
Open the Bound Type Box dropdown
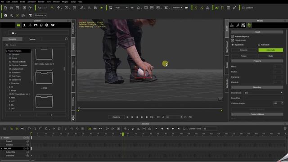[263, 93]
